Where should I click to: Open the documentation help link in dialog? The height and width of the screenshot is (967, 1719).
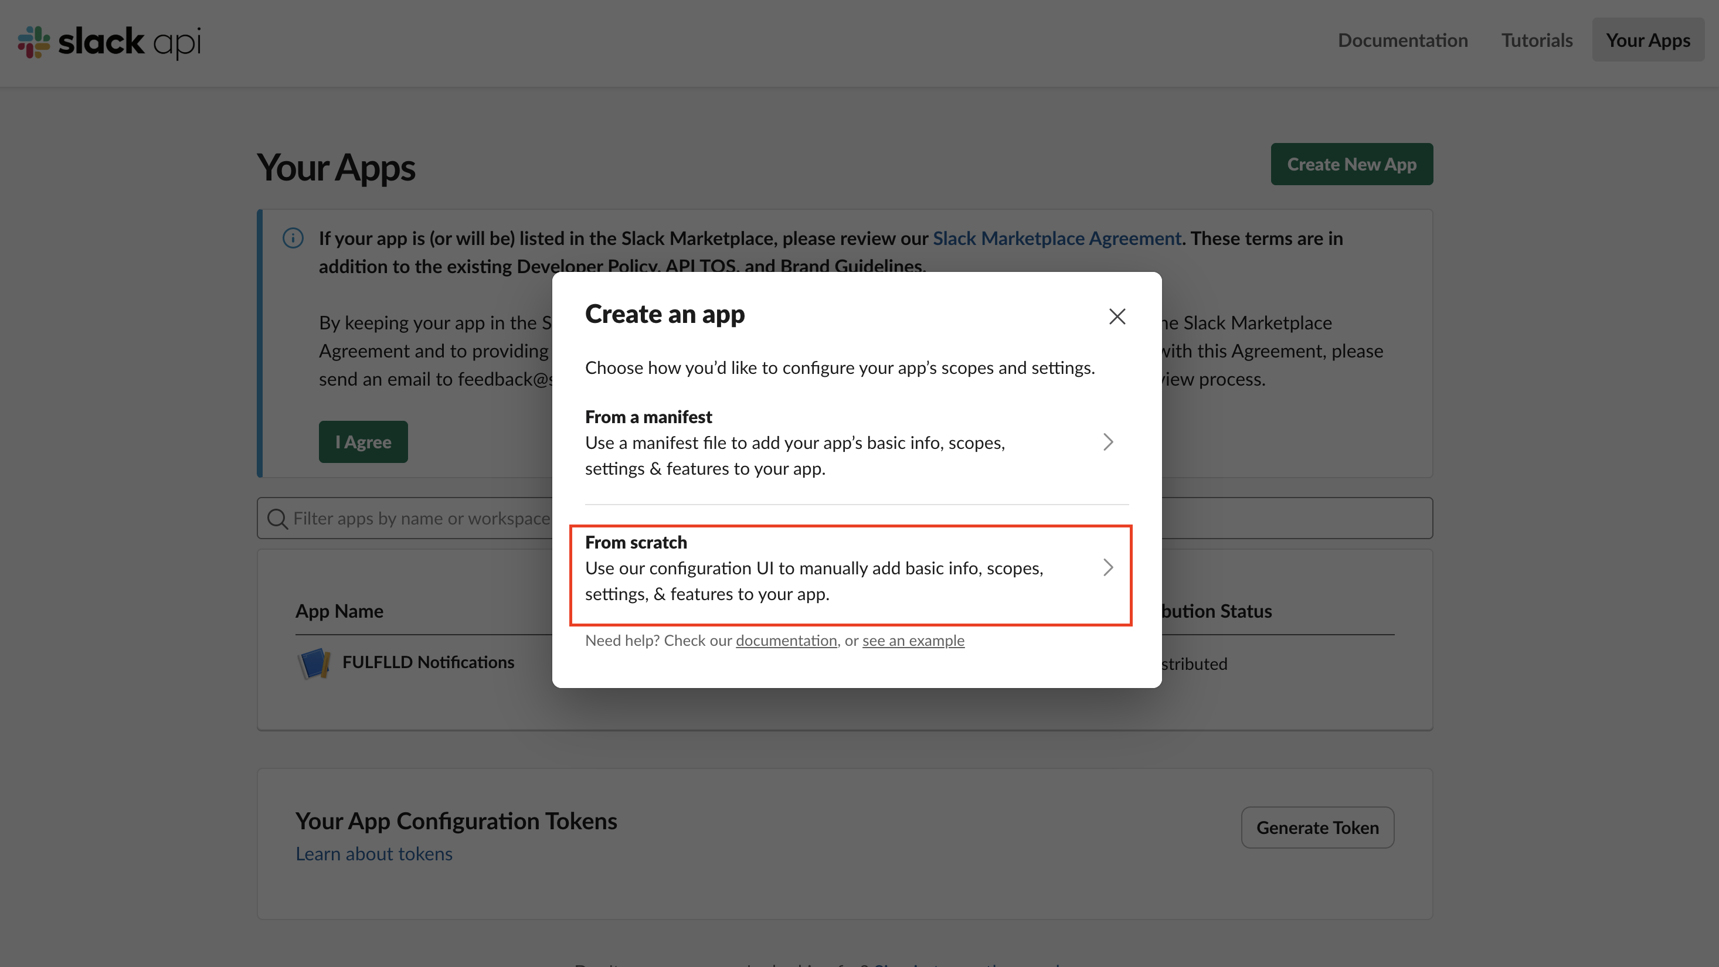click(x=786, y=640)
